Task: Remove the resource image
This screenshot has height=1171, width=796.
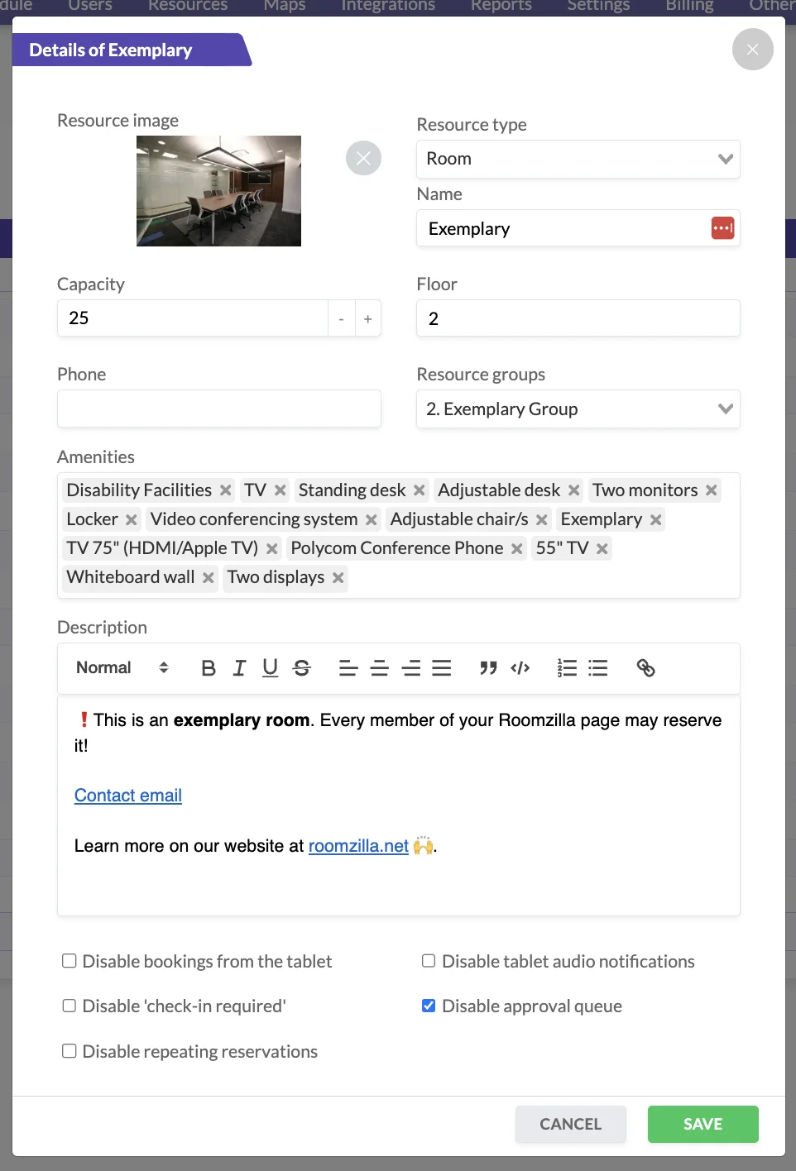Action: pos(363,158)
